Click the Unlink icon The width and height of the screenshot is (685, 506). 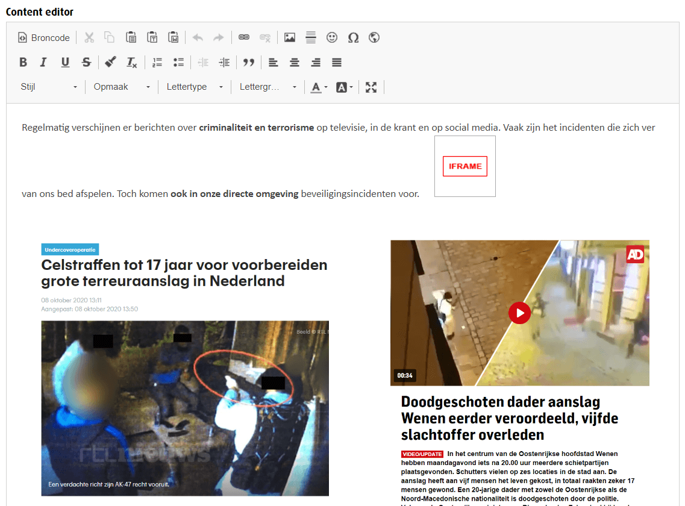click(265, 37)
